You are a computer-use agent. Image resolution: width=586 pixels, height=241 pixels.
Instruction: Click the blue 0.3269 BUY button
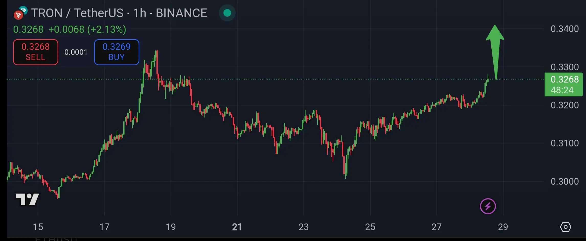pos(117,52)
